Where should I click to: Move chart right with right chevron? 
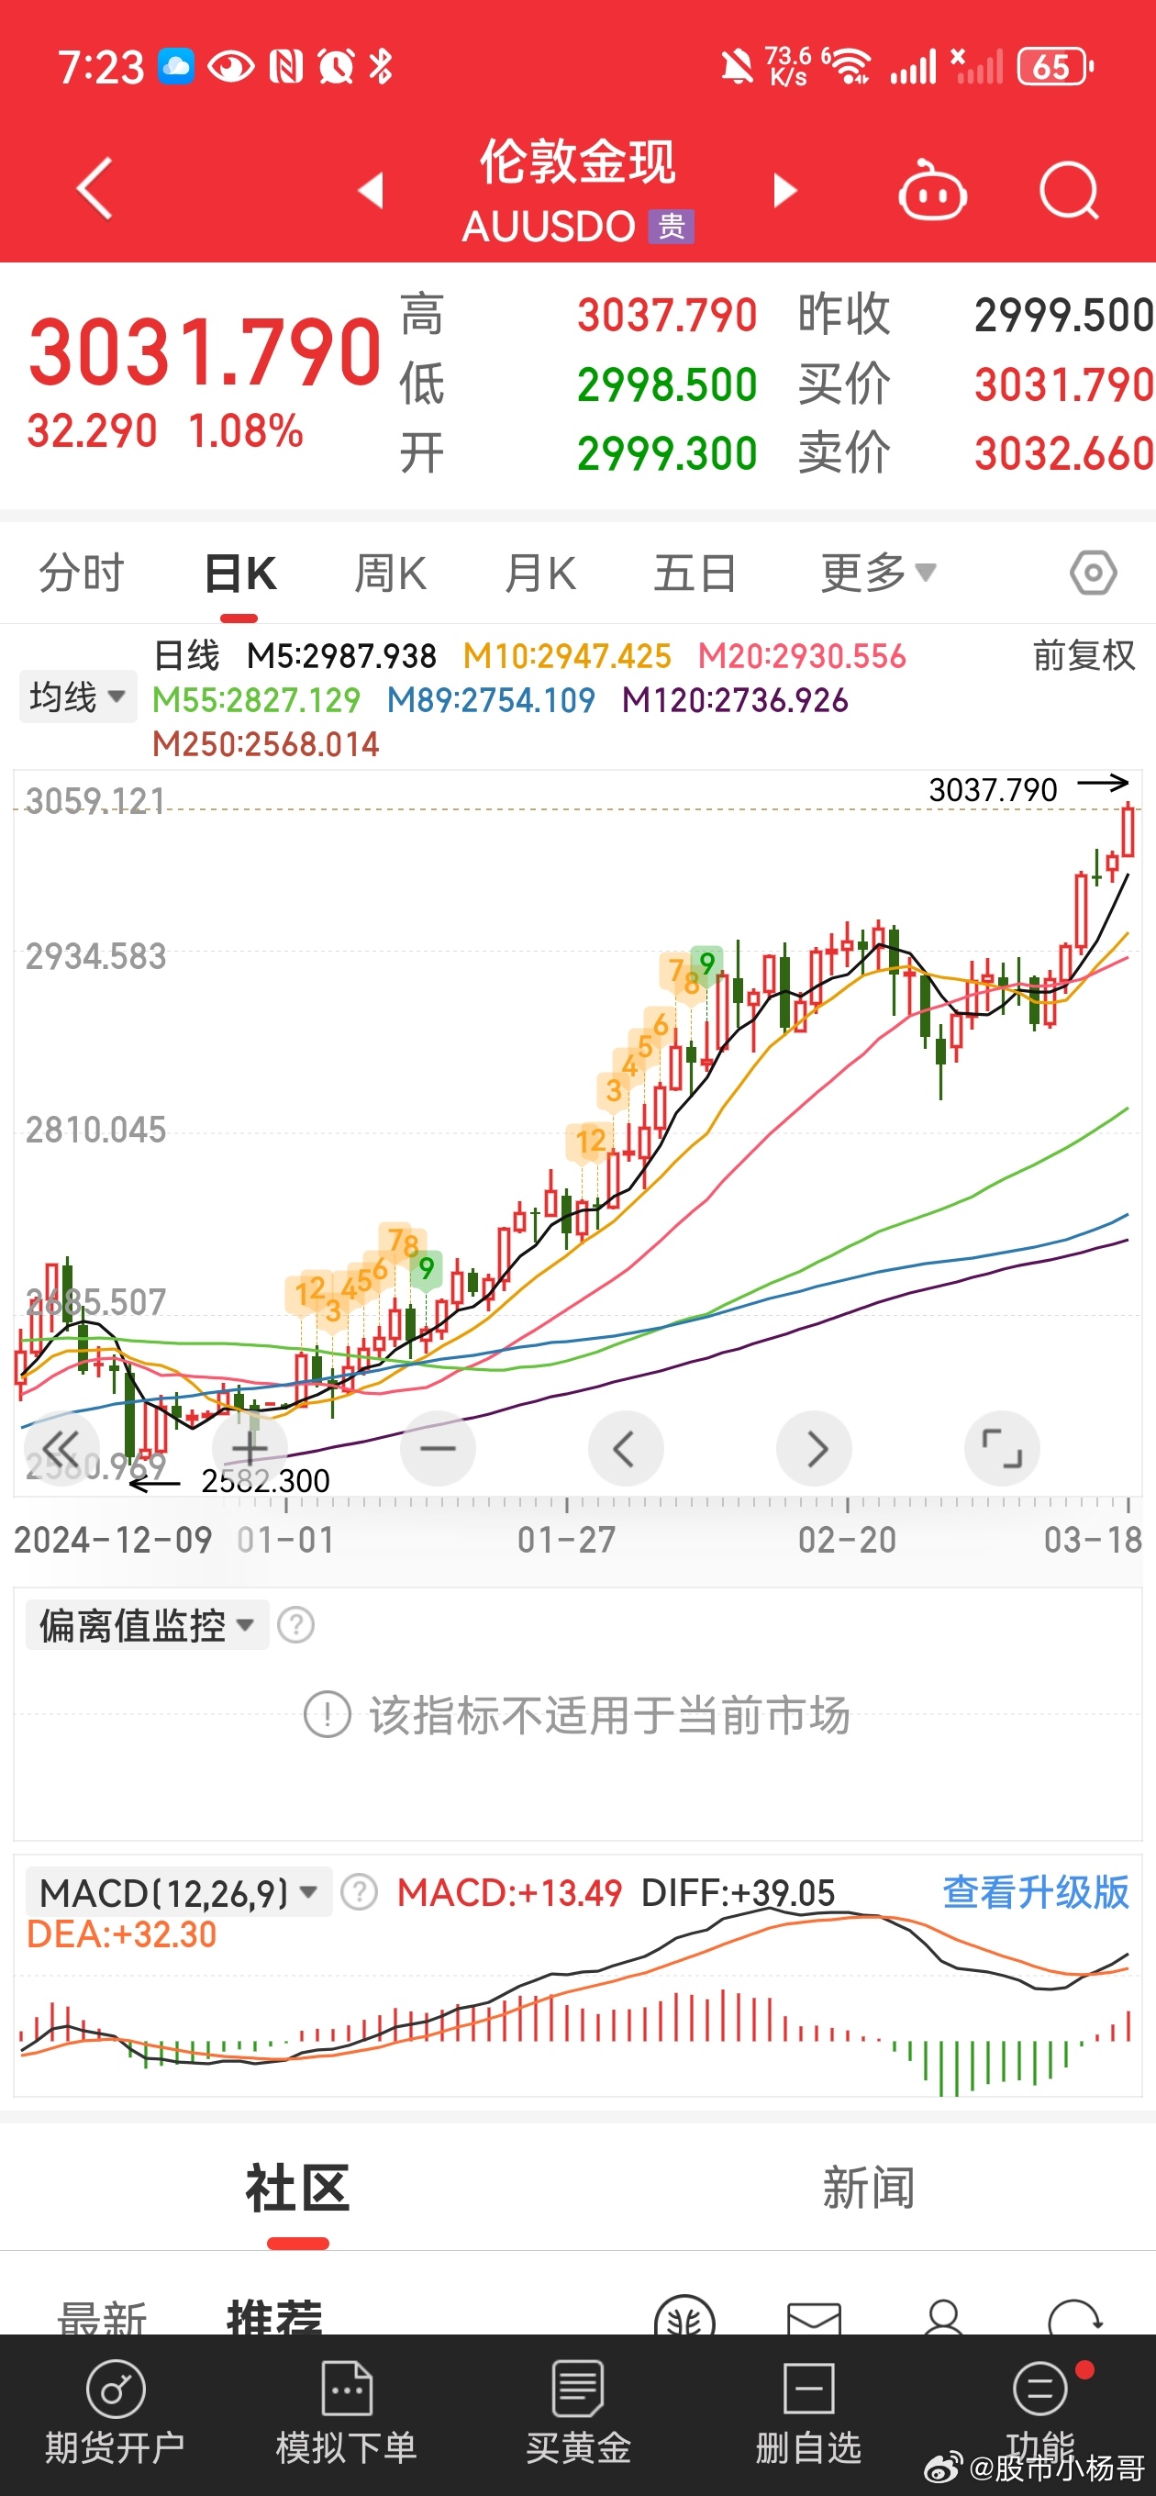(x=814, y=1450)
